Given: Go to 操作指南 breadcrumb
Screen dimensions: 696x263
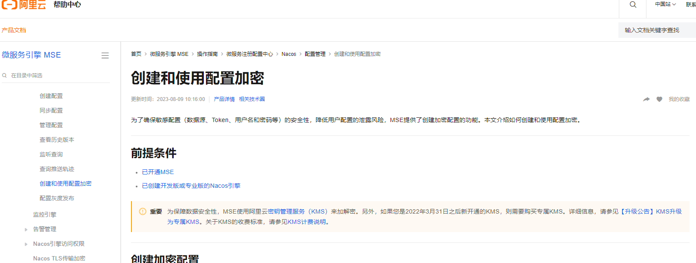Looking at the screenshot, I should pos(207,54).
